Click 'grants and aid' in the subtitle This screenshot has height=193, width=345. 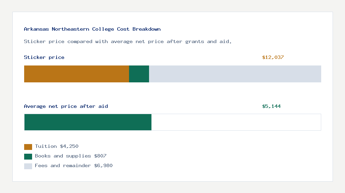click(207, 42)
